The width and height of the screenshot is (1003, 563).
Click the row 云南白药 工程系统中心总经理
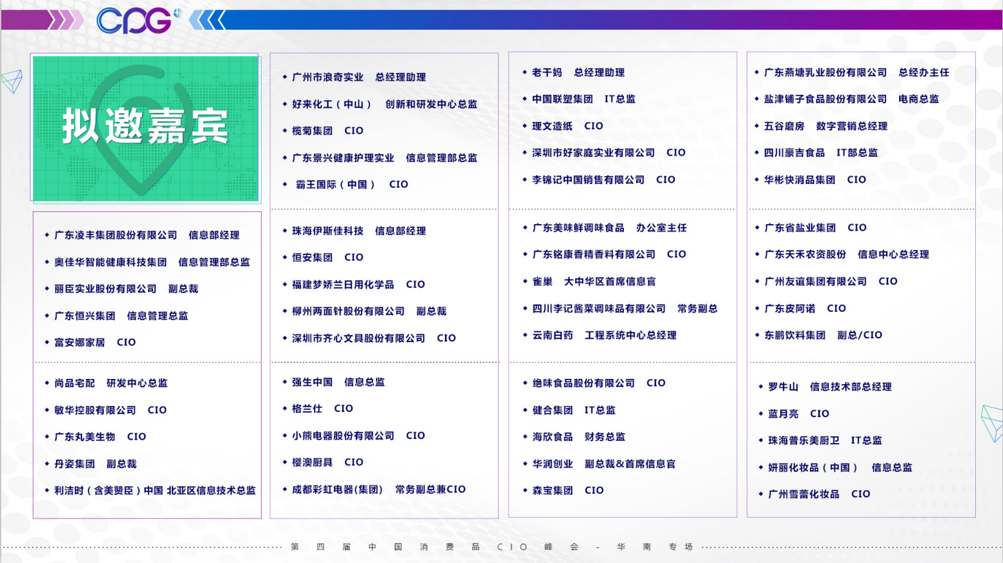tap(599, 335)
